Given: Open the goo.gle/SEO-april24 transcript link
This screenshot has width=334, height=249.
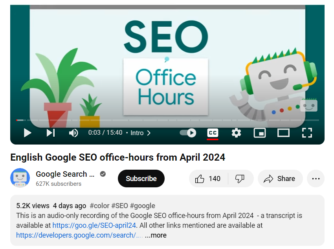Looking at the screenshot, I should coord(94,225).
